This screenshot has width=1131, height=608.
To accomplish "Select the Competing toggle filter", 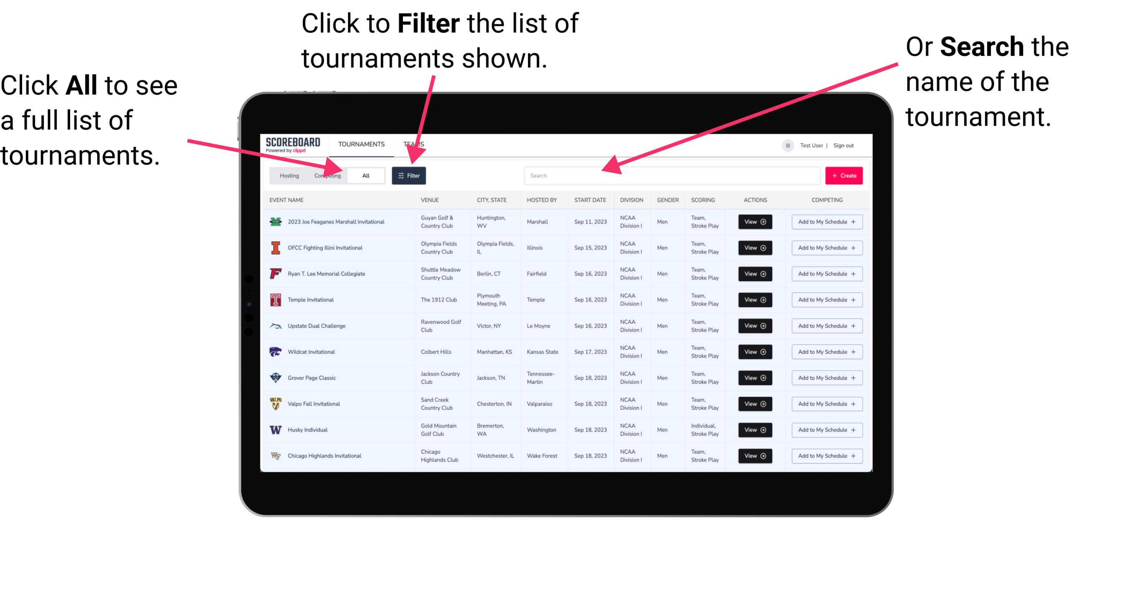I will click(326, 175).
